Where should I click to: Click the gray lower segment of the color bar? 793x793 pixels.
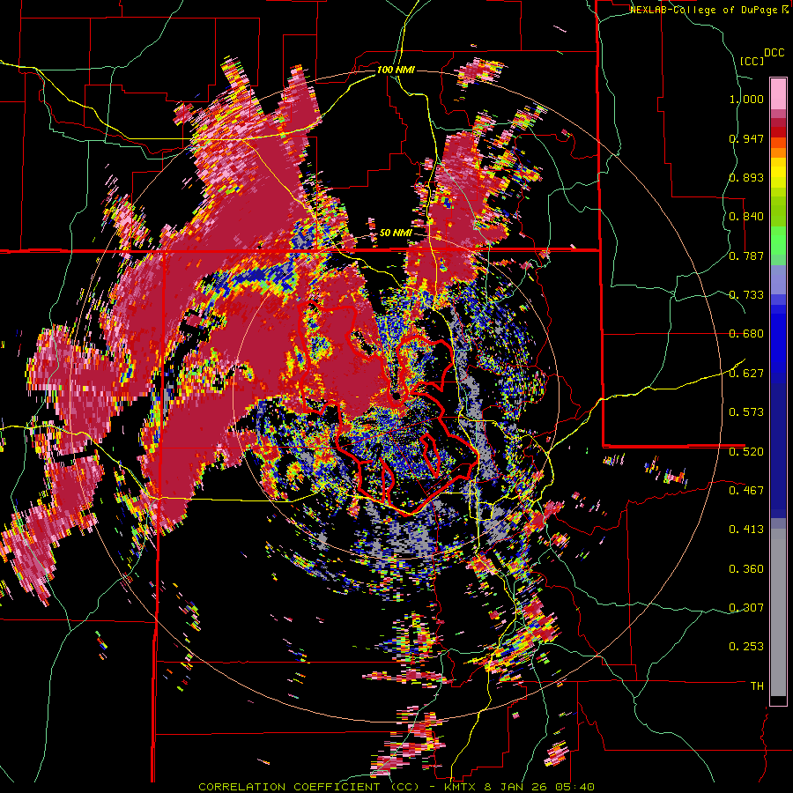point(778,612)
